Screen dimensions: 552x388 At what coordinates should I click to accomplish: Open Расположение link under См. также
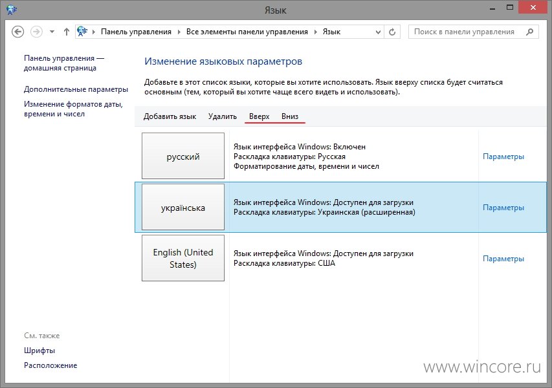coord(50,365)
